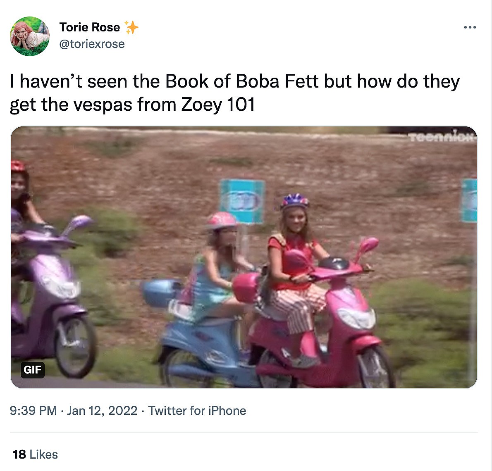This screenshot has width=492, height=471.
Task: Click the sparkle emoji beside the name
Action: tap(131, 27)
